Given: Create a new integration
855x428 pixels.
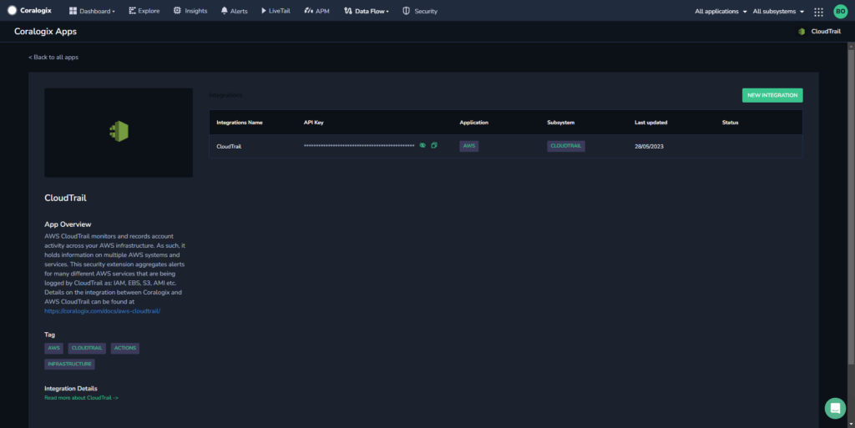Looking at the screenshot, I should (772, 95).
